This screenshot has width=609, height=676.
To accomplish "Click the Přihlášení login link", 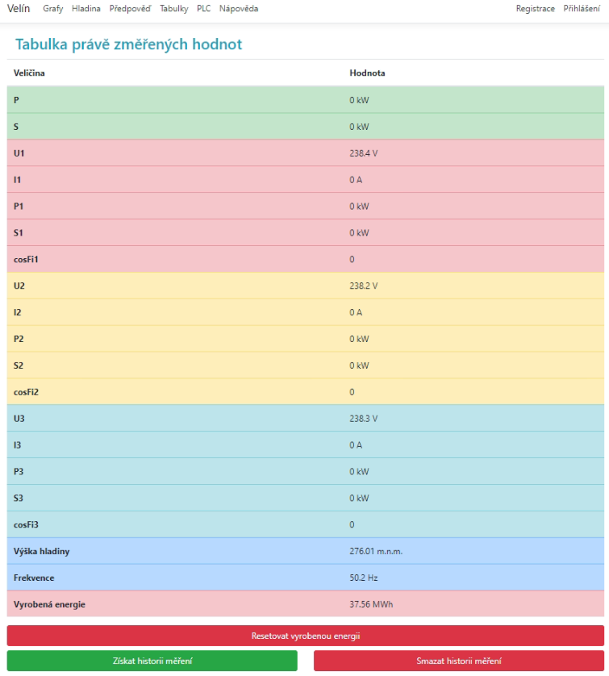I will point(581,9).
